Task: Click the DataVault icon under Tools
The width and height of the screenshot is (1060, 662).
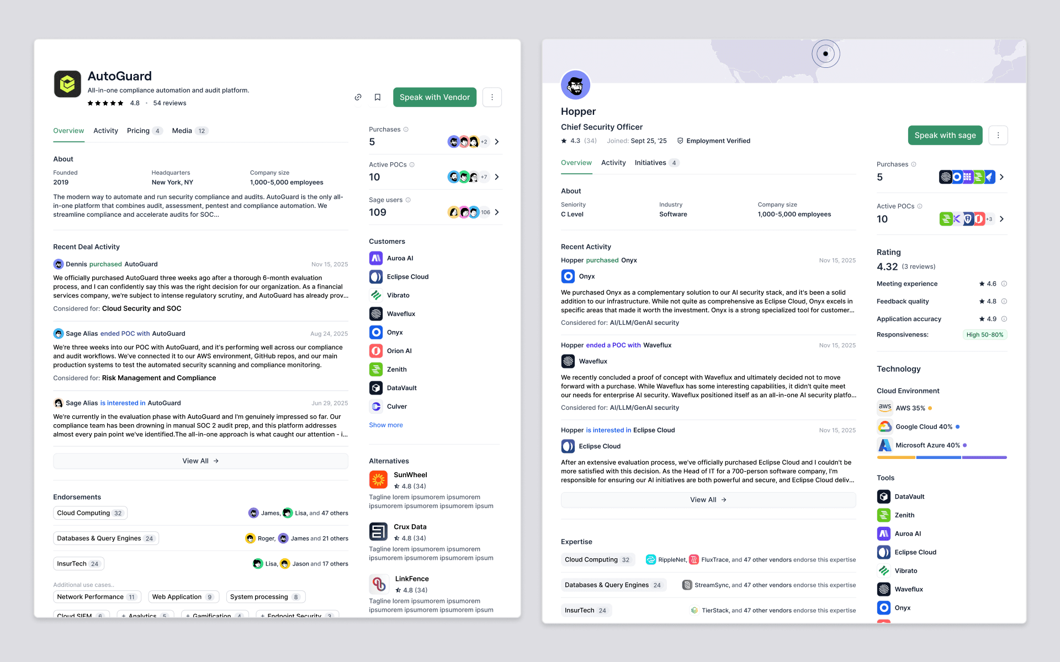Action: (x=883, y=496)
